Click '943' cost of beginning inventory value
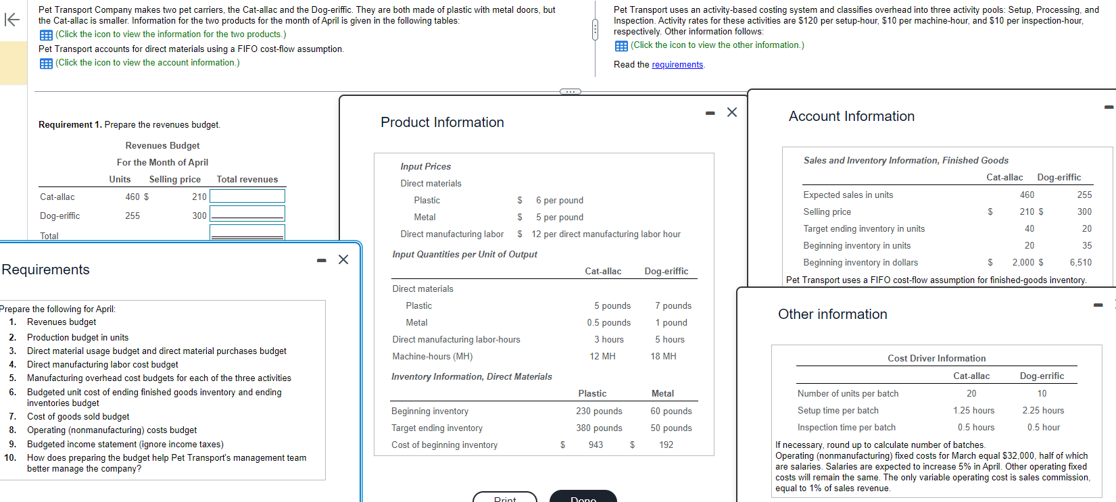Image resolution: width=1116 pixels, height=502 pixels. point(596,445)
